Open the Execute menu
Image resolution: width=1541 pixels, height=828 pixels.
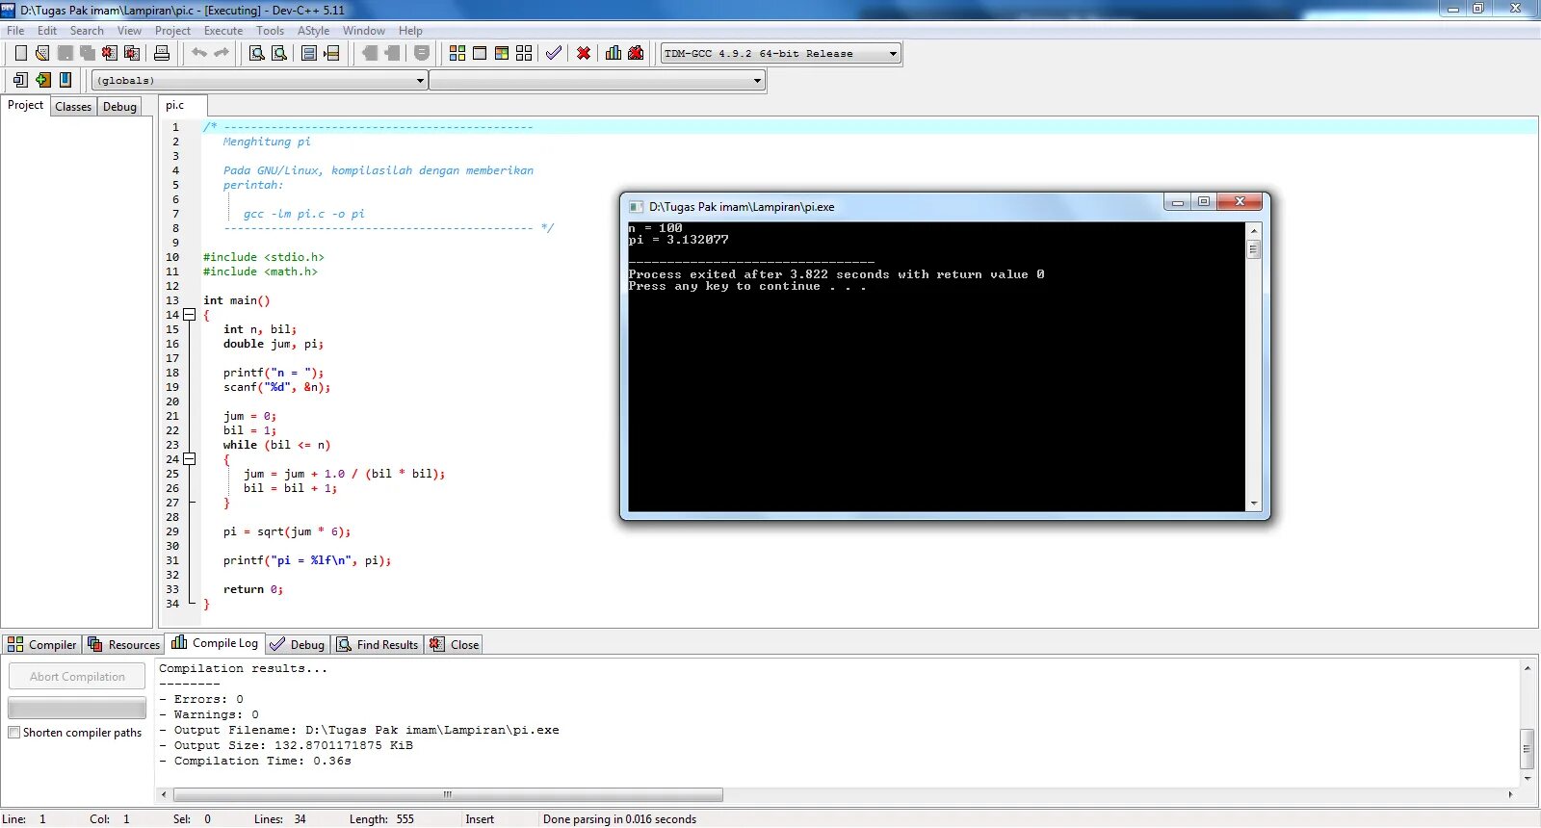pyautogui.click(x=223, y=31)
